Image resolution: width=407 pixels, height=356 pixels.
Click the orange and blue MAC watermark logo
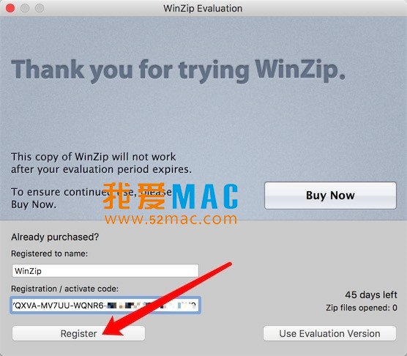click(x=171, y=196)
